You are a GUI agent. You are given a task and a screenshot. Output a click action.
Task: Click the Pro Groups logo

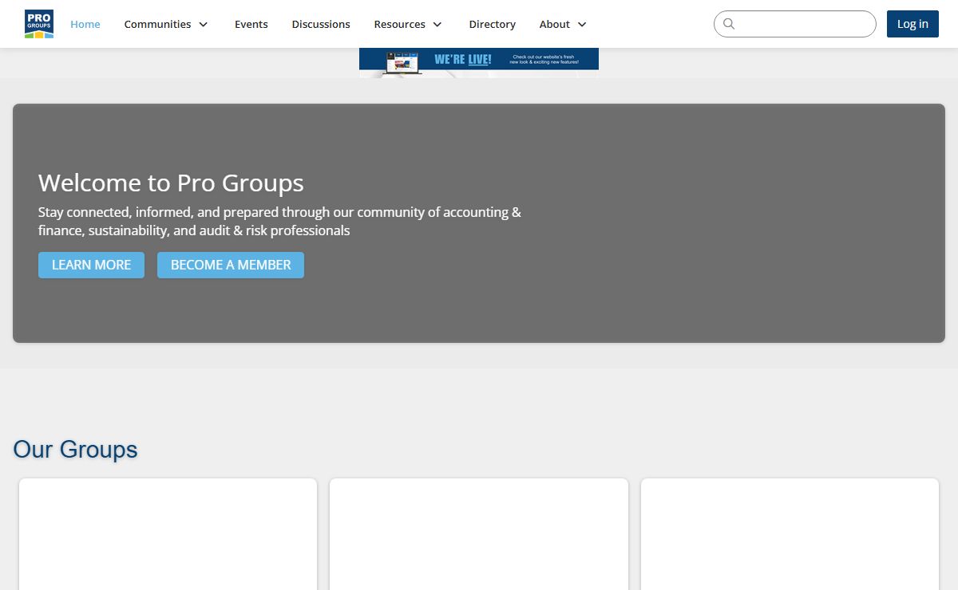[x=38, y=24]
